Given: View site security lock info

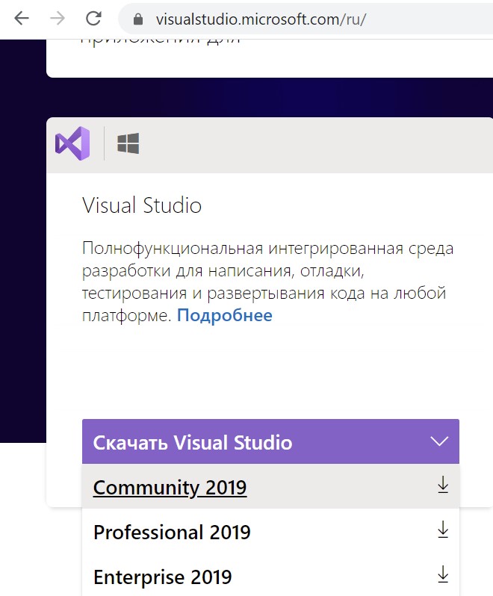Looking at the screenshot, I should (138, 19).
